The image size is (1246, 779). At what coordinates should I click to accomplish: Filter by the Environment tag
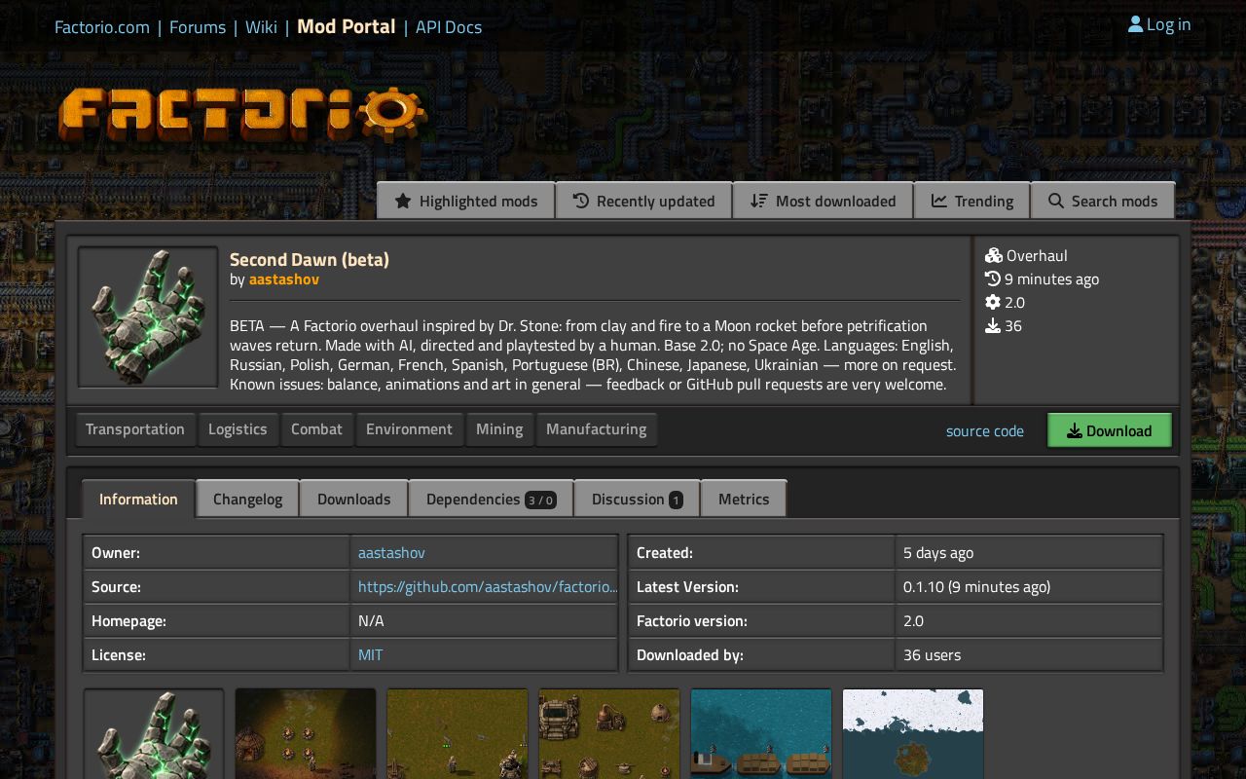coord(409,428)
